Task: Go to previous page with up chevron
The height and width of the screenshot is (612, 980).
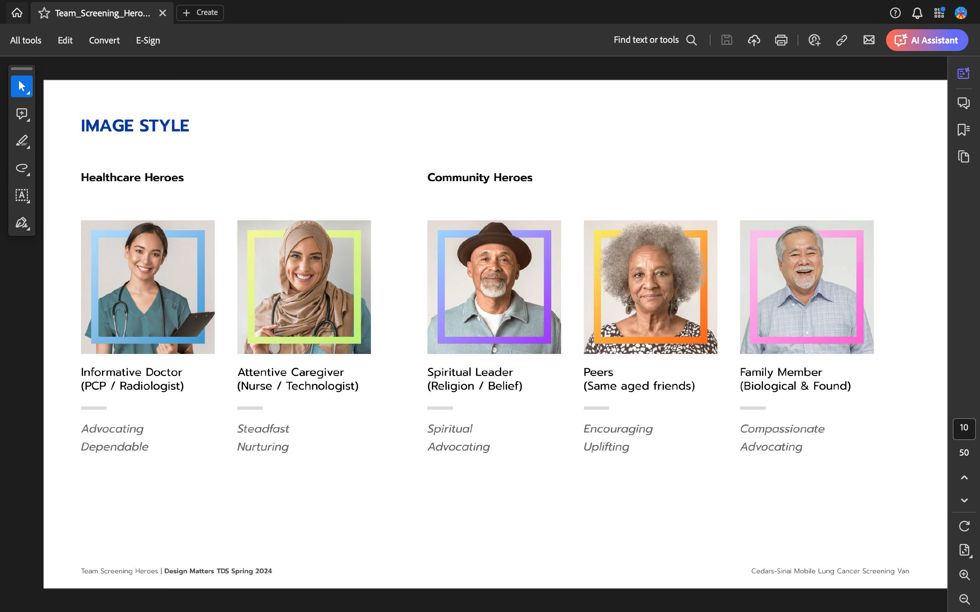Action: pyautogui.click(x=964, y=478)
